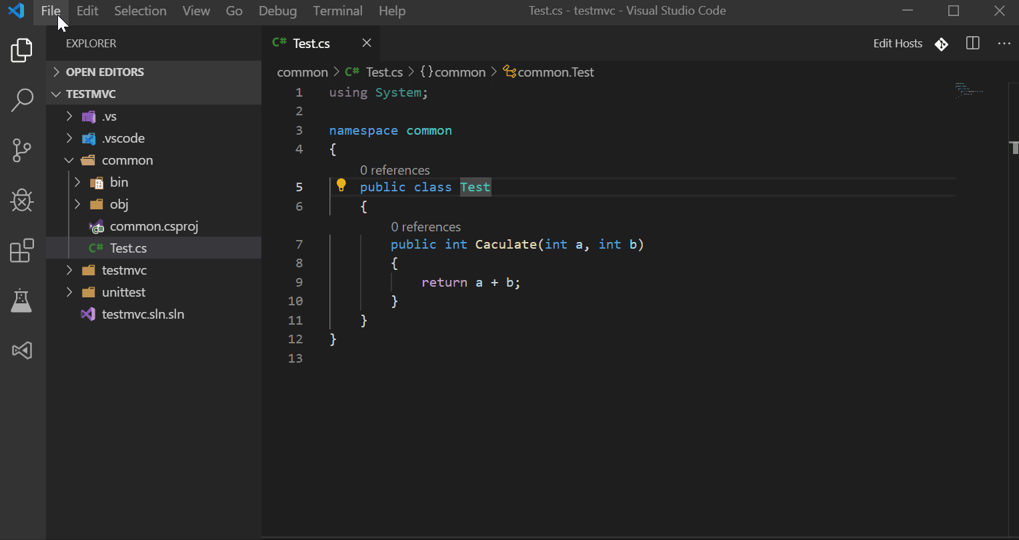Viewport: 1019px width, 540px height.
Task: Open the Search view in activity bar
Action: [22, 100]
